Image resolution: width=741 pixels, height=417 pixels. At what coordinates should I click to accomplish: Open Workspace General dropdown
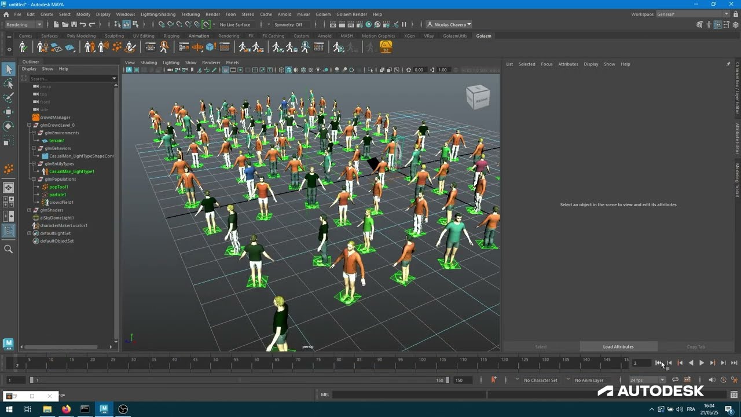[692, 14]
